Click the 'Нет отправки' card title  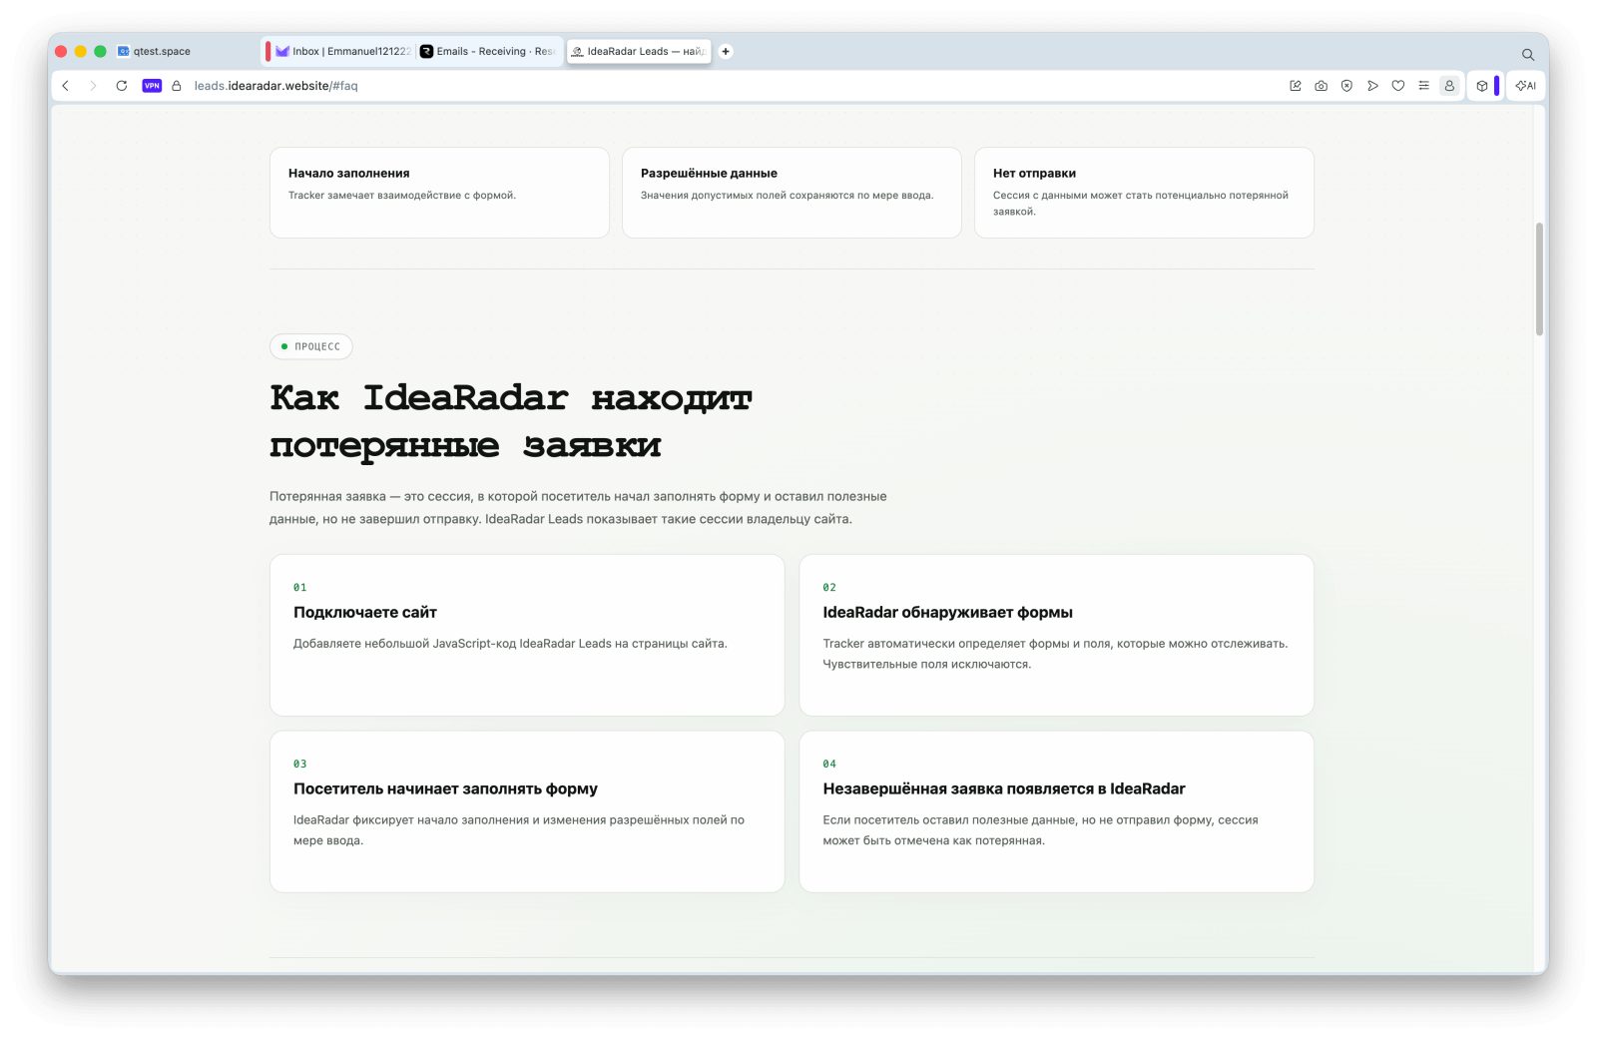[x=1034, y=174]
